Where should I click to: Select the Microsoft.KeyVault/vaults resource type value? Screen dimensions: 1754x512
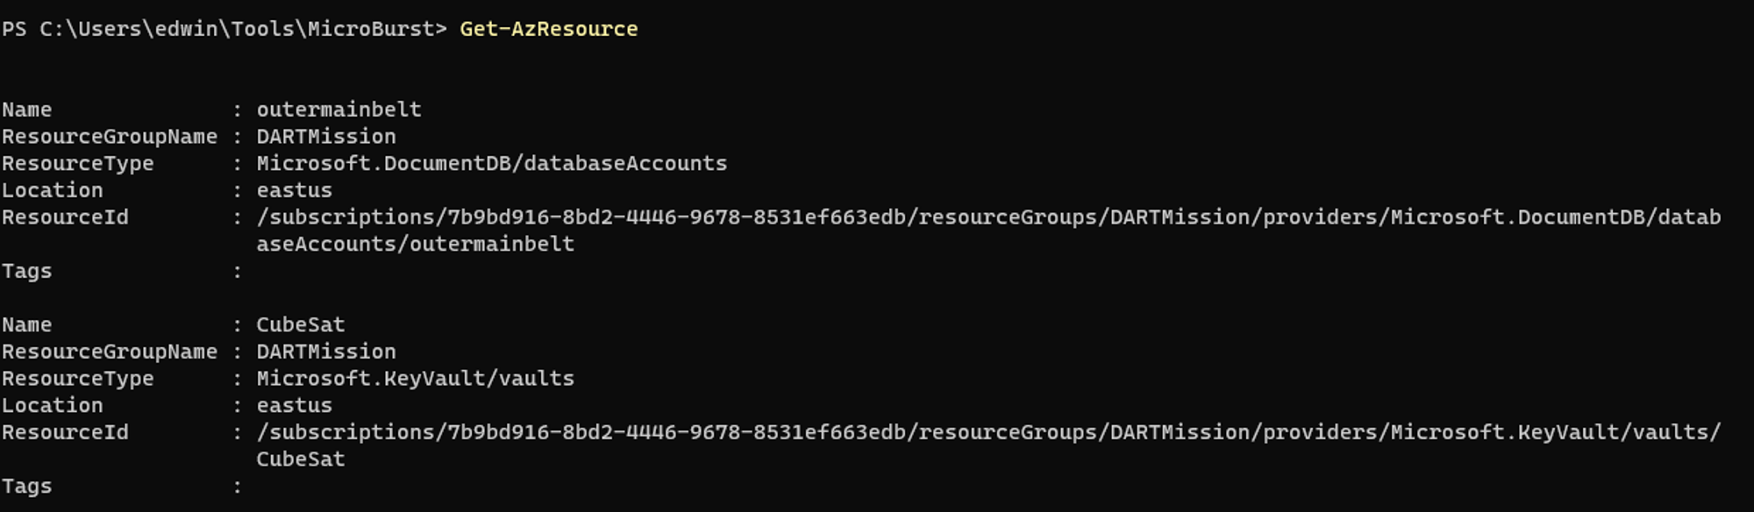[415, 379]
